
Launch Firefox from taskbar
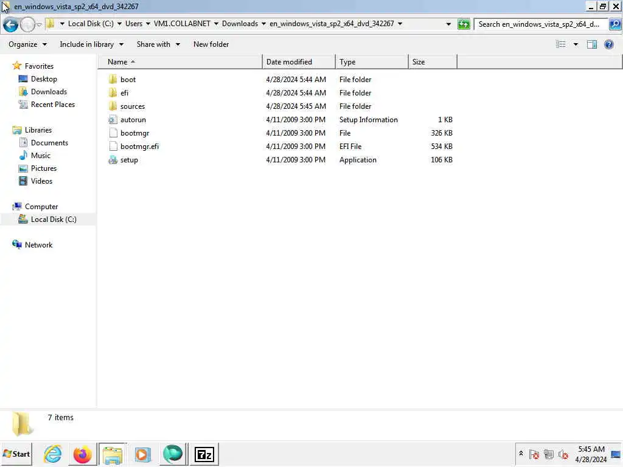click(83, 454)
